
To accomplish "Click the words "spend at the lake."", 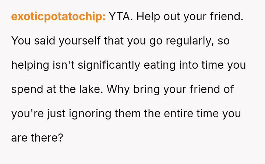I will point(56,89).
